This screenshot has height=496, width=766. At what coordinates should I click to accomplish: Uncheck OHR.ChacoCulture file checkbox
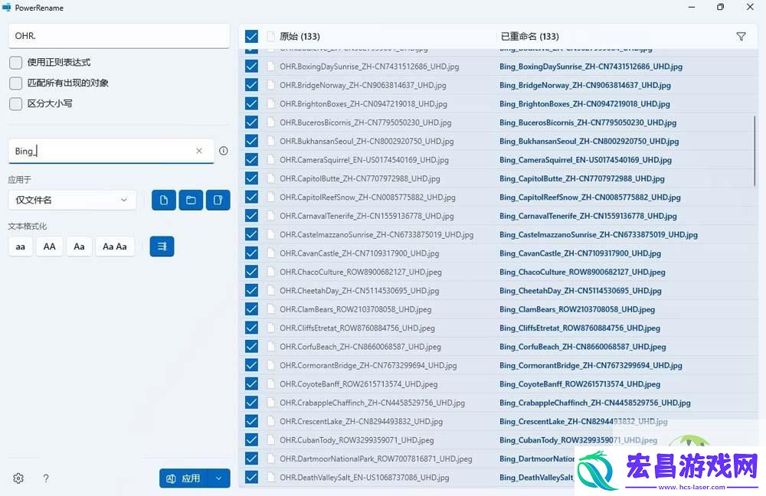pos(251,272)
